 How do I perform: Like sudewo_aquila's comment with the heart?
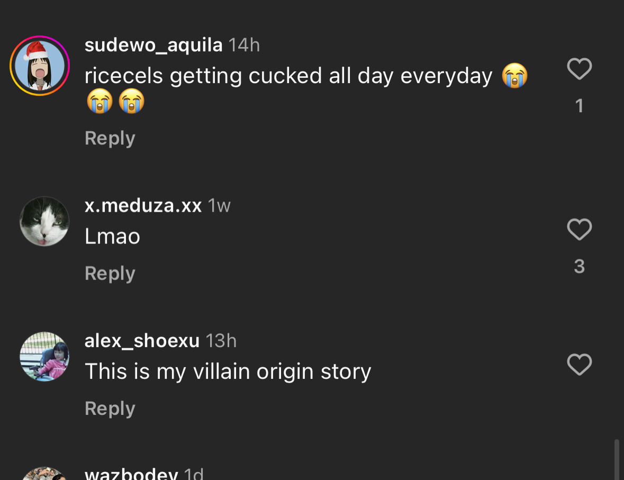(579, 69)
